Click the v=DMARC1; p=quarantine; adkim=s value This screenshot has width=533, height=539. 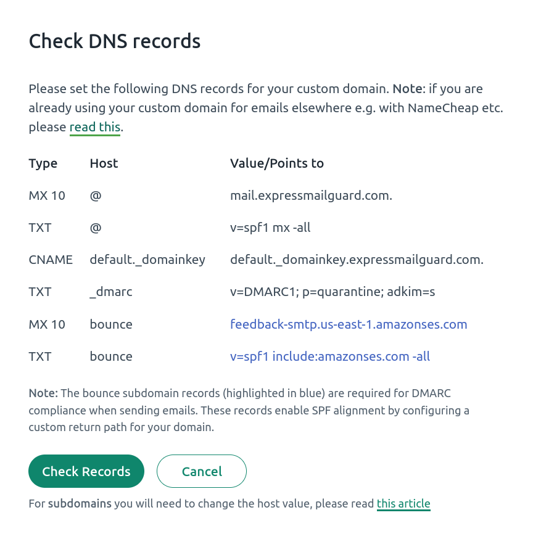[x=332, y=292]
